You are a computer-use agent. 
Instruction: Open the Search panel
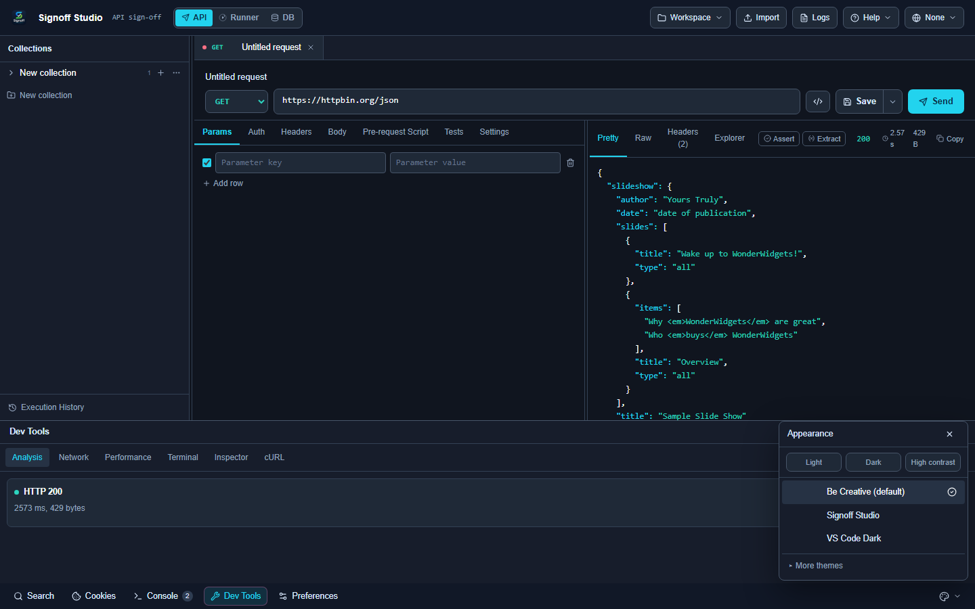[x=34, y=596]
